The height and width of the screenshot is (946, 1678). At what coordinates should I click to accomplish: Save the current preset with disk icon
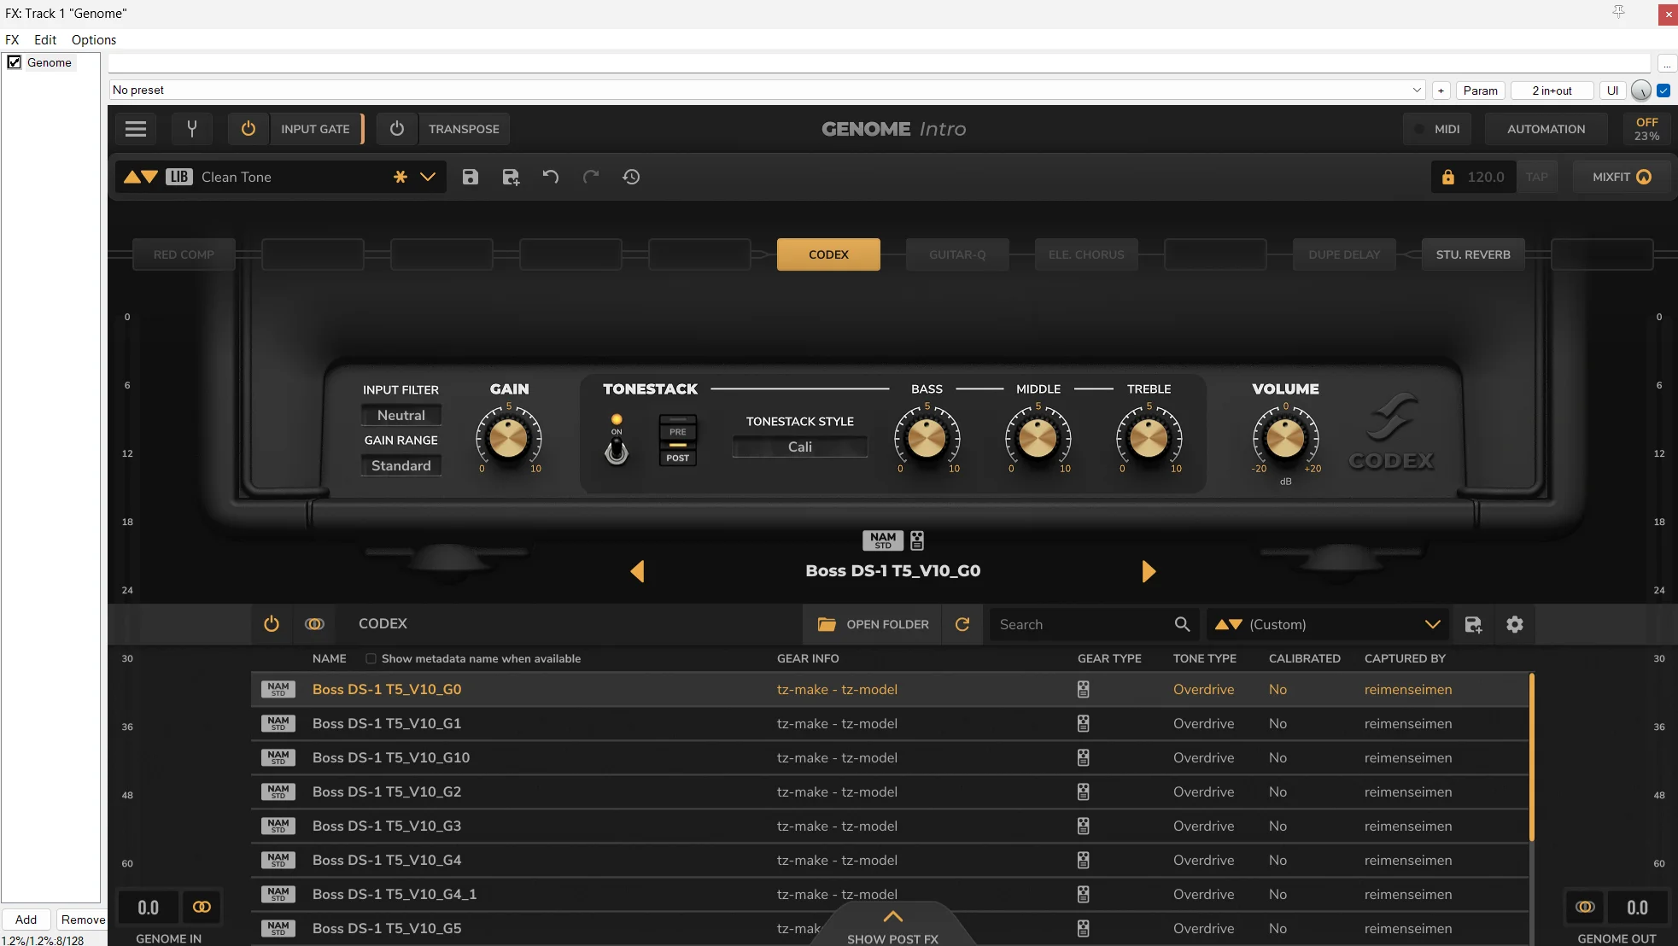tap(471, 177)
